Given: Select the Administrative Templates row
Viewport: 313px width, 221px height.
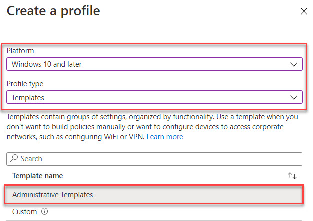Looking at the screenshot, I should (154, 194).
